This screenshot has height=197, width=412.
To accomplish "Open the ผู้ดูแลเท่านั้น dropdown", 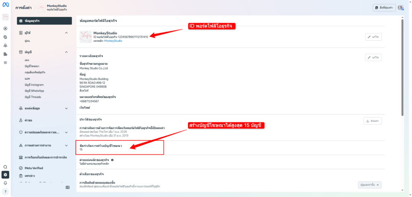I will pyautogui.click(x=369, y=185).
